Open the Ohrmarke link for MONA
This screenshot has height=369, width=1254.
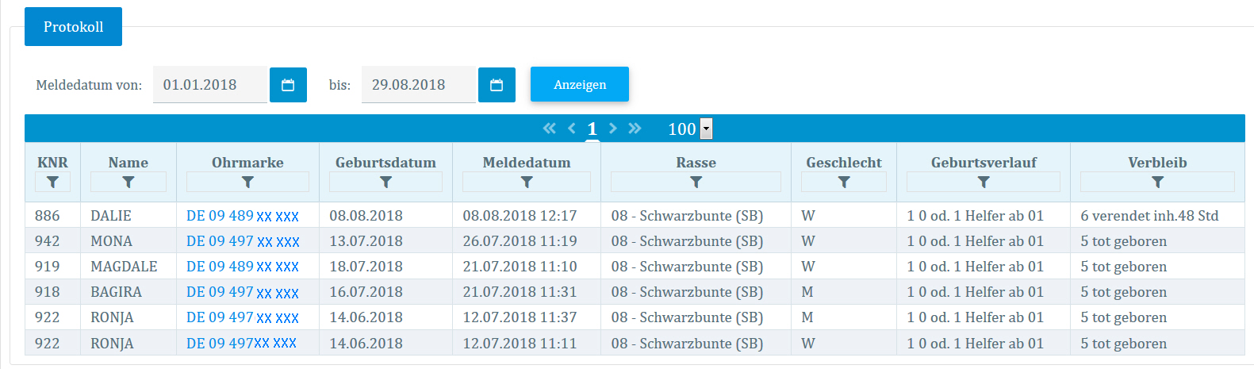243,241
